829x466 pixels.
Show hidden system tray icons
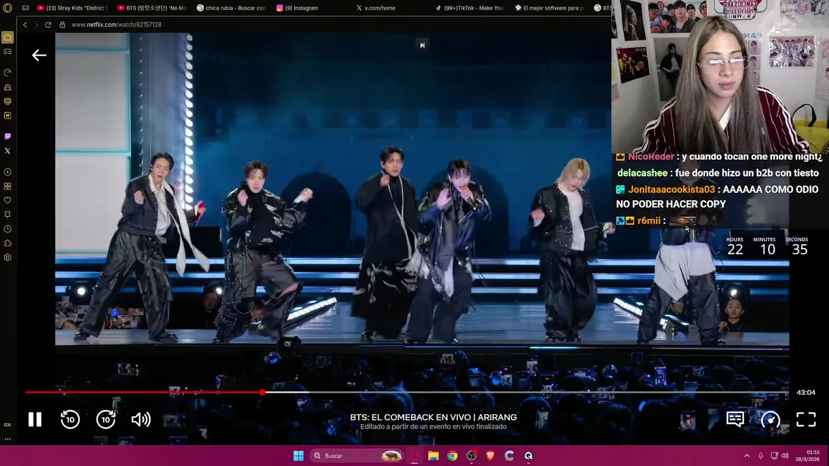(x=746, y=456)
